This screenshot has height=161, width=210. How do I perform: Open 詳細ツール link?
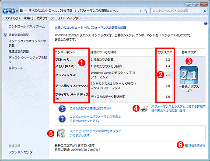(16, 68)
